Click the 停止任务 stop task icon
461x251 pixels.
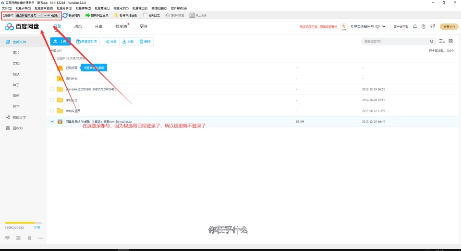192,15
